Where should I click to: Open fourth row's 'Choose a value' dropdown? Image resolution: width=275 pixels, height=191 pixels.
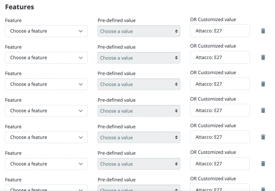(139, 111)
